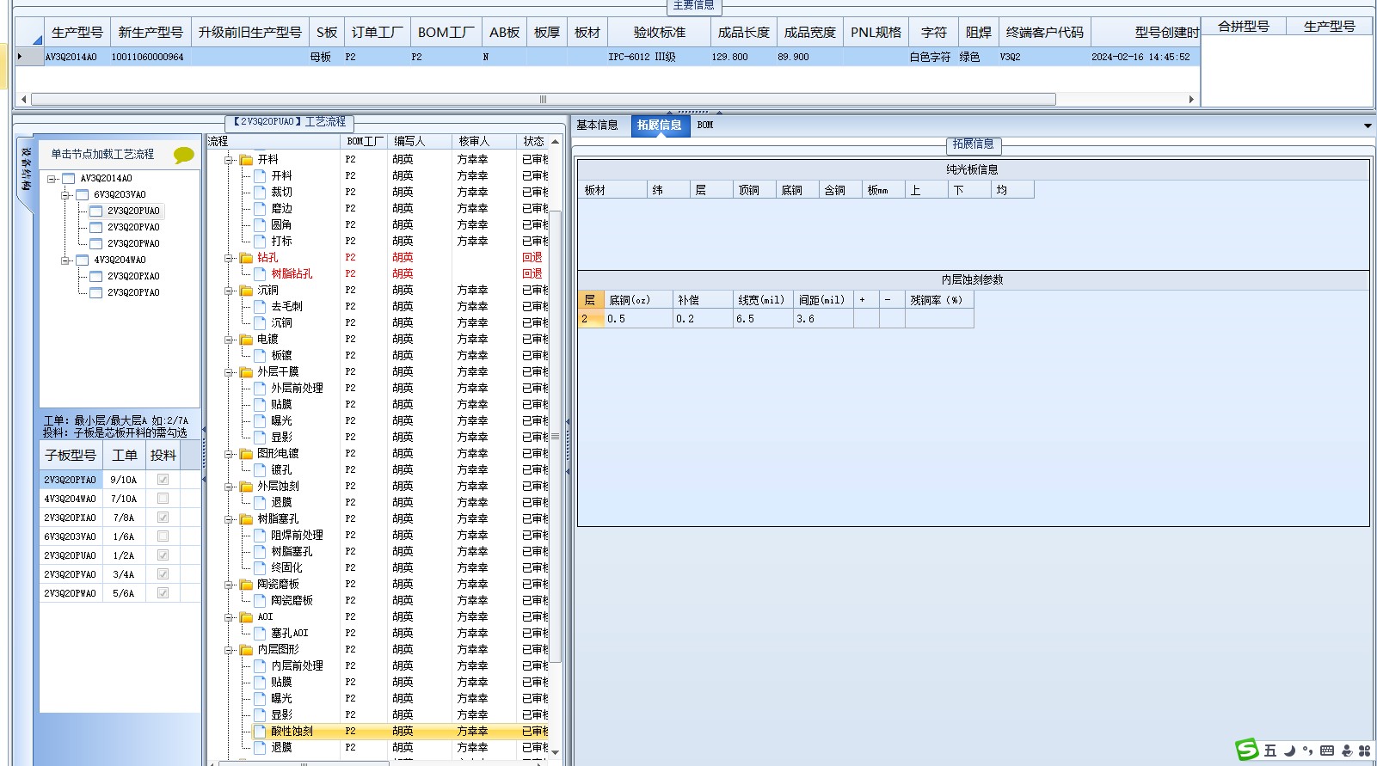Toggle 投料 checkbox for 2V3Q20PYA0
Screen dimensions: 1377x766
(x=163, y=480)
